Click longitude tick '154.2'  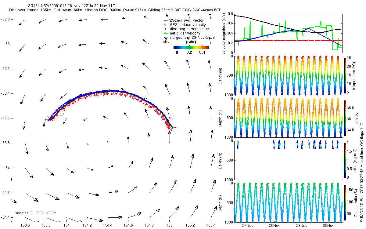click(87, 225)
